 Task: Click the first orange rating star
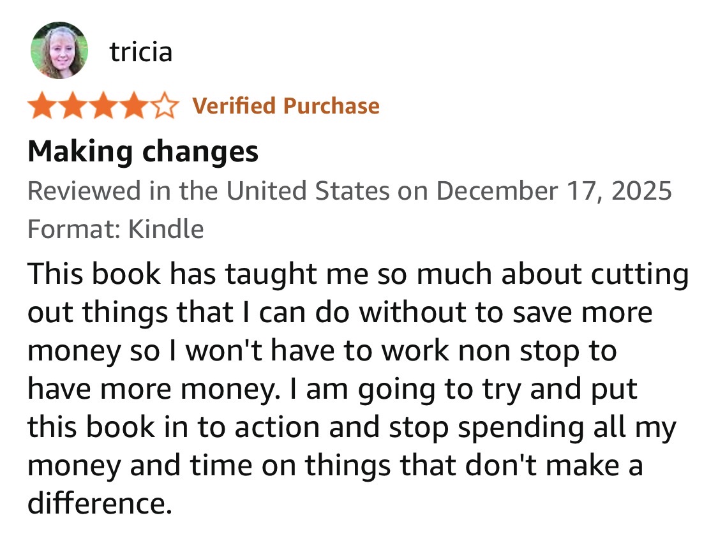coord(43,106)
